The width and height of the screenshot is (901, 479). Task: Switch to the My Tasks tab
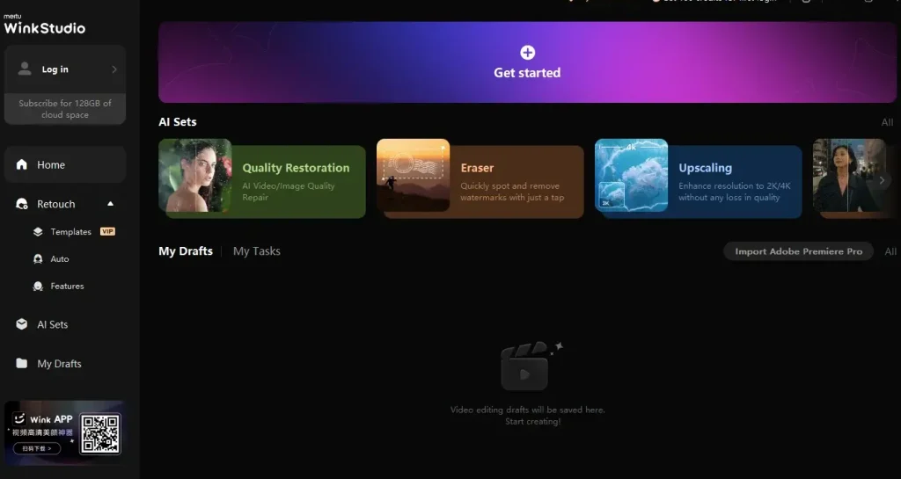[256, 251]
